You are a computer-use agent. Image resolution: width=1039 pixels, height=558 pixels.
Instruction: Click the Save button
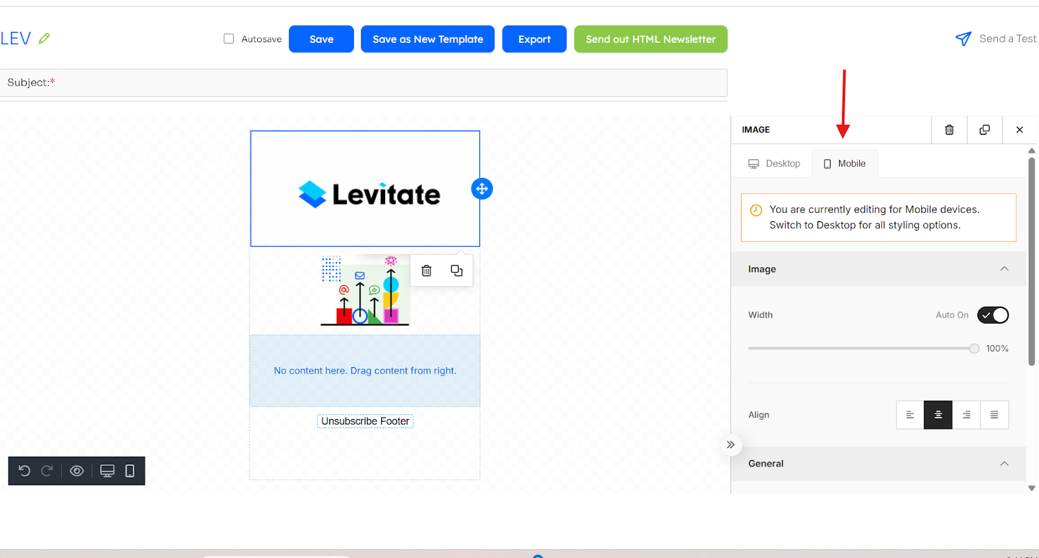[x=321, y=39]
